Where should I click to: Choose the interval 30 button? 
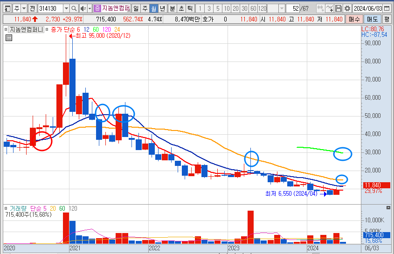244,8
